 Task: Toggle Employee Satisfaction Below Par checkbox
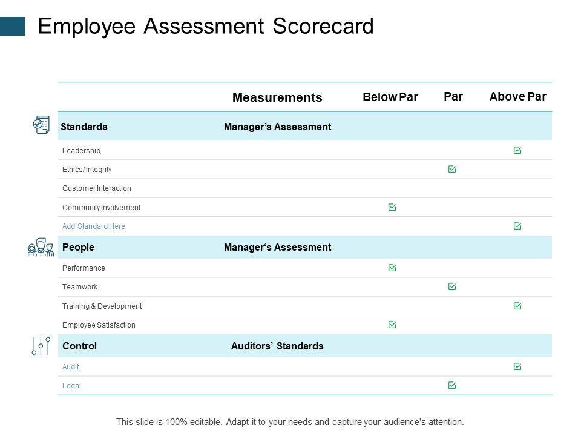[x=392, y=325]
